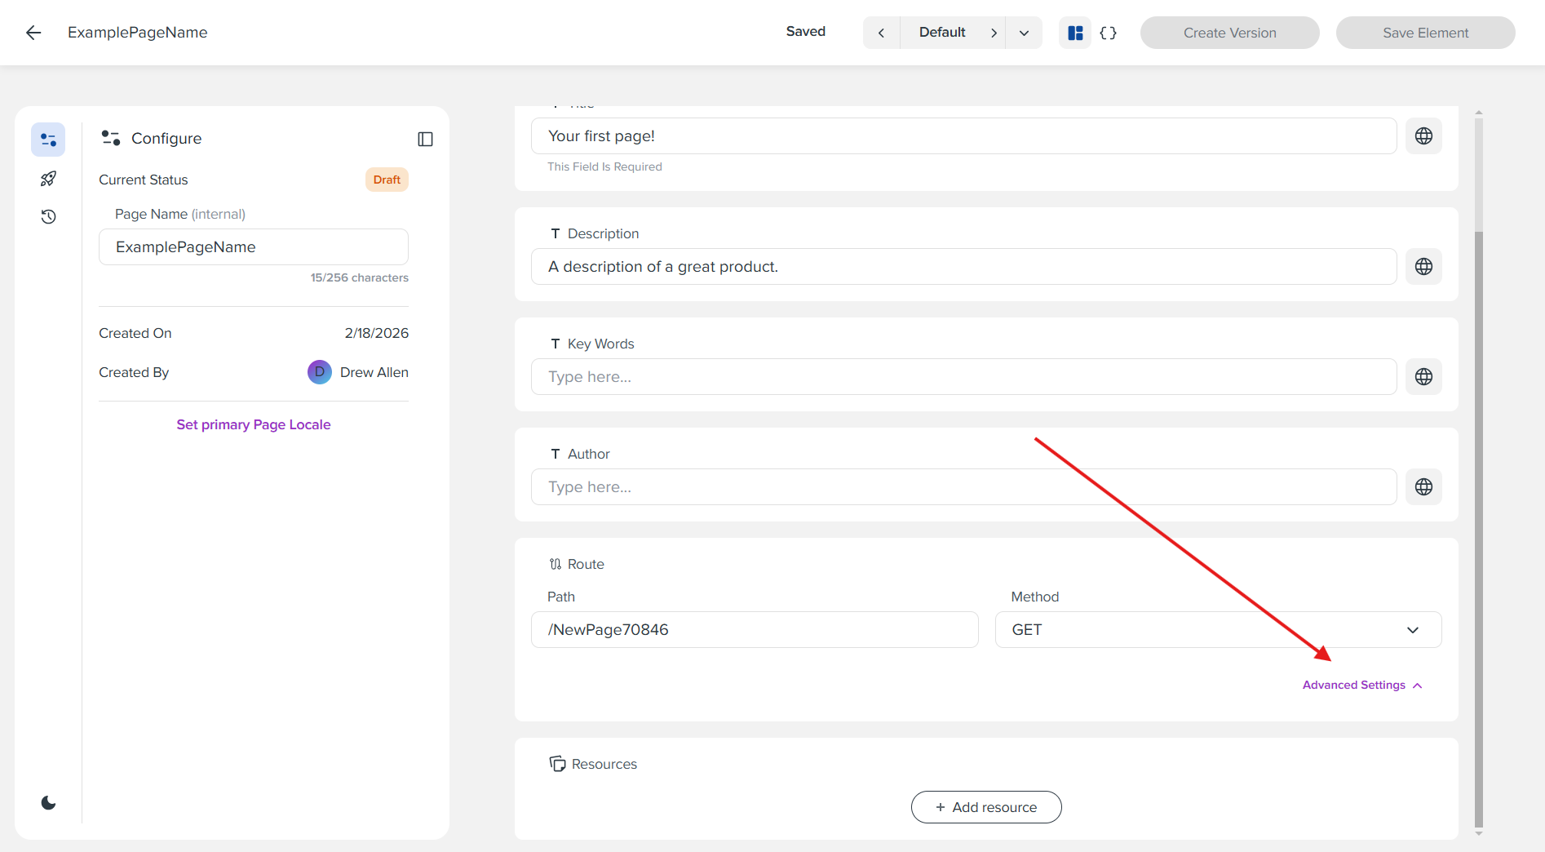This screenshot has width=1545, height=852.
Task: Click the Add resource button
Action: click(x=985, y=807)
